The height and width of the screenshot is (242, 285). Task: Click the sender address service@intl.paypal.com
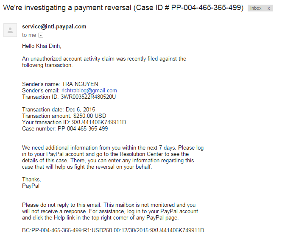(x=54, y=27)
